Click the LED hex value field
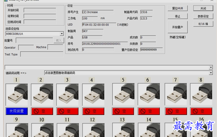The height and width of the screenshot is (137, 217). (x=99, y=25)
